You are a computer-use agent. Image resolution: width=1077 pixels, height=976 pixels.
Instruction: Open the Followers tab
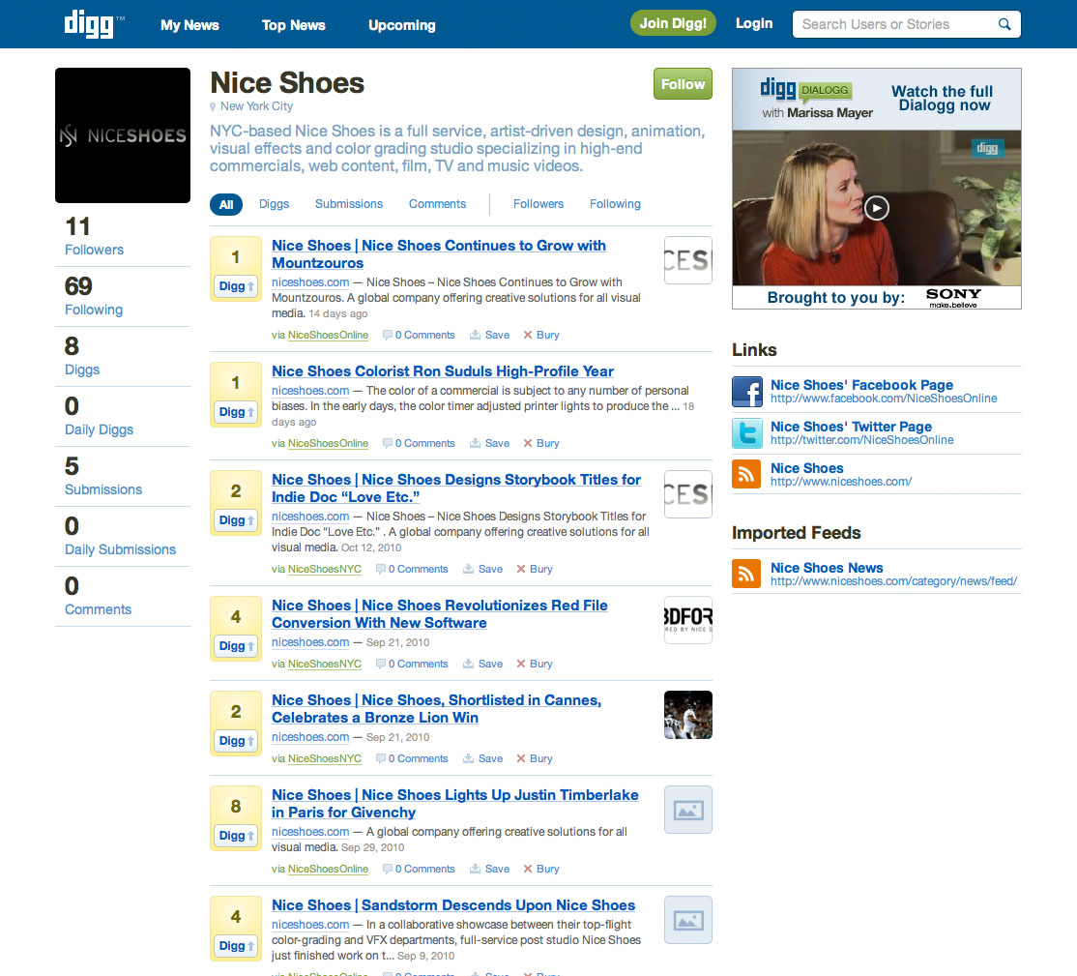click(538, 204)
